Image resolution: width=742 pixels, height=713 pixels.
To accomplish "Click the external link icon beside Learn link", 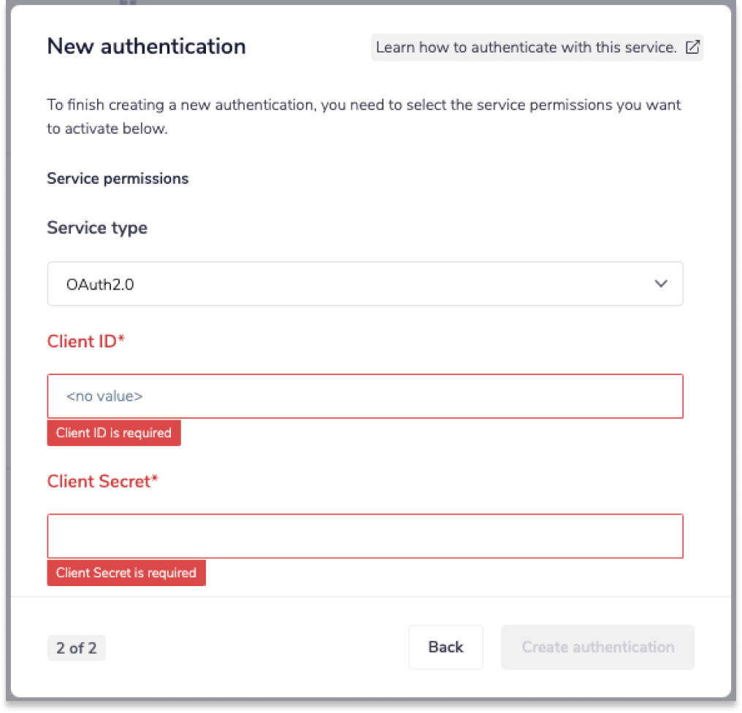I will (x=692, y=47).
